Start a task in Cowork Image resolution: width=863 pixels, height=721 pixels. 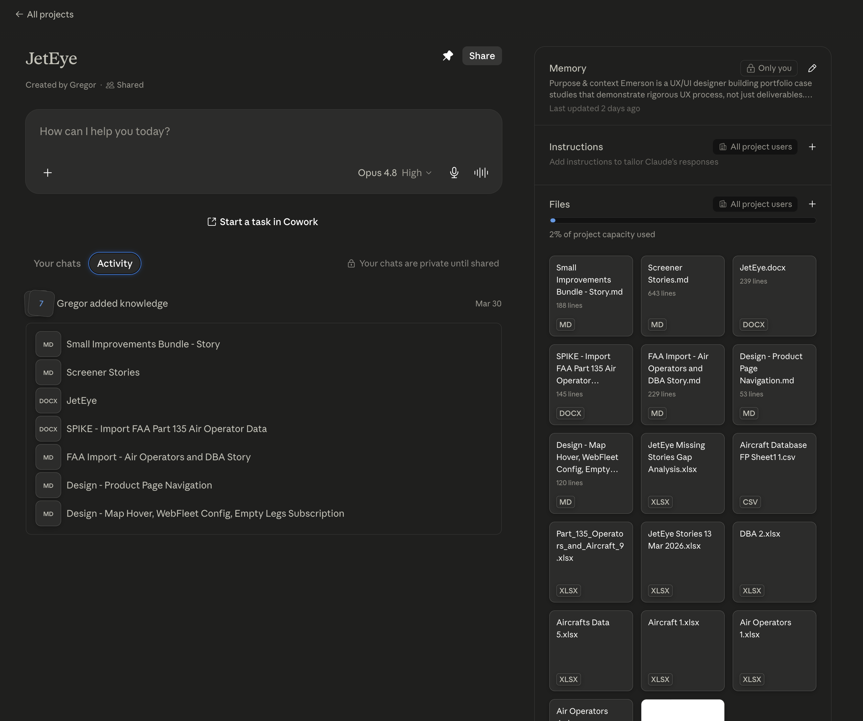click(263, 222)
